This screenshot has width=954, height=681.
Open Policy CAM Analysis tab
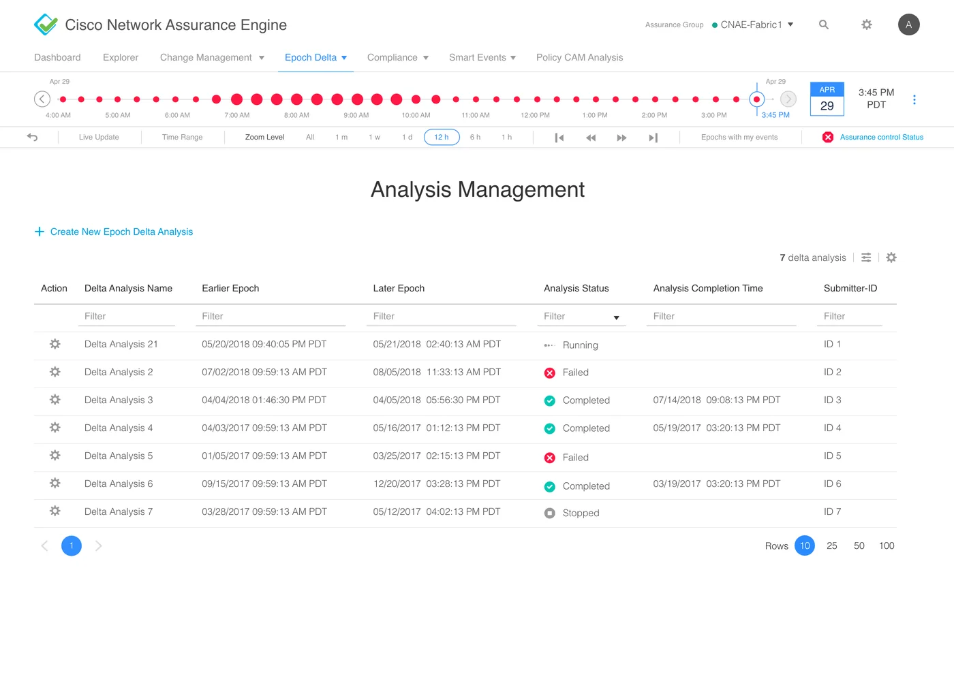(x=580, y=58)
